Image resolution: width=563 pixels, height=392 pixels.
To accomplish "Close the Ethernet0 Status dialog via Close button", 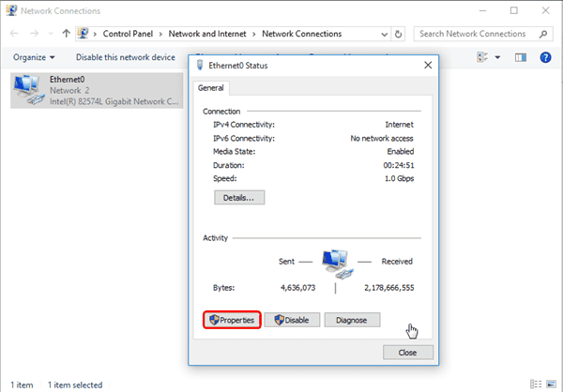I will point(408,353).
